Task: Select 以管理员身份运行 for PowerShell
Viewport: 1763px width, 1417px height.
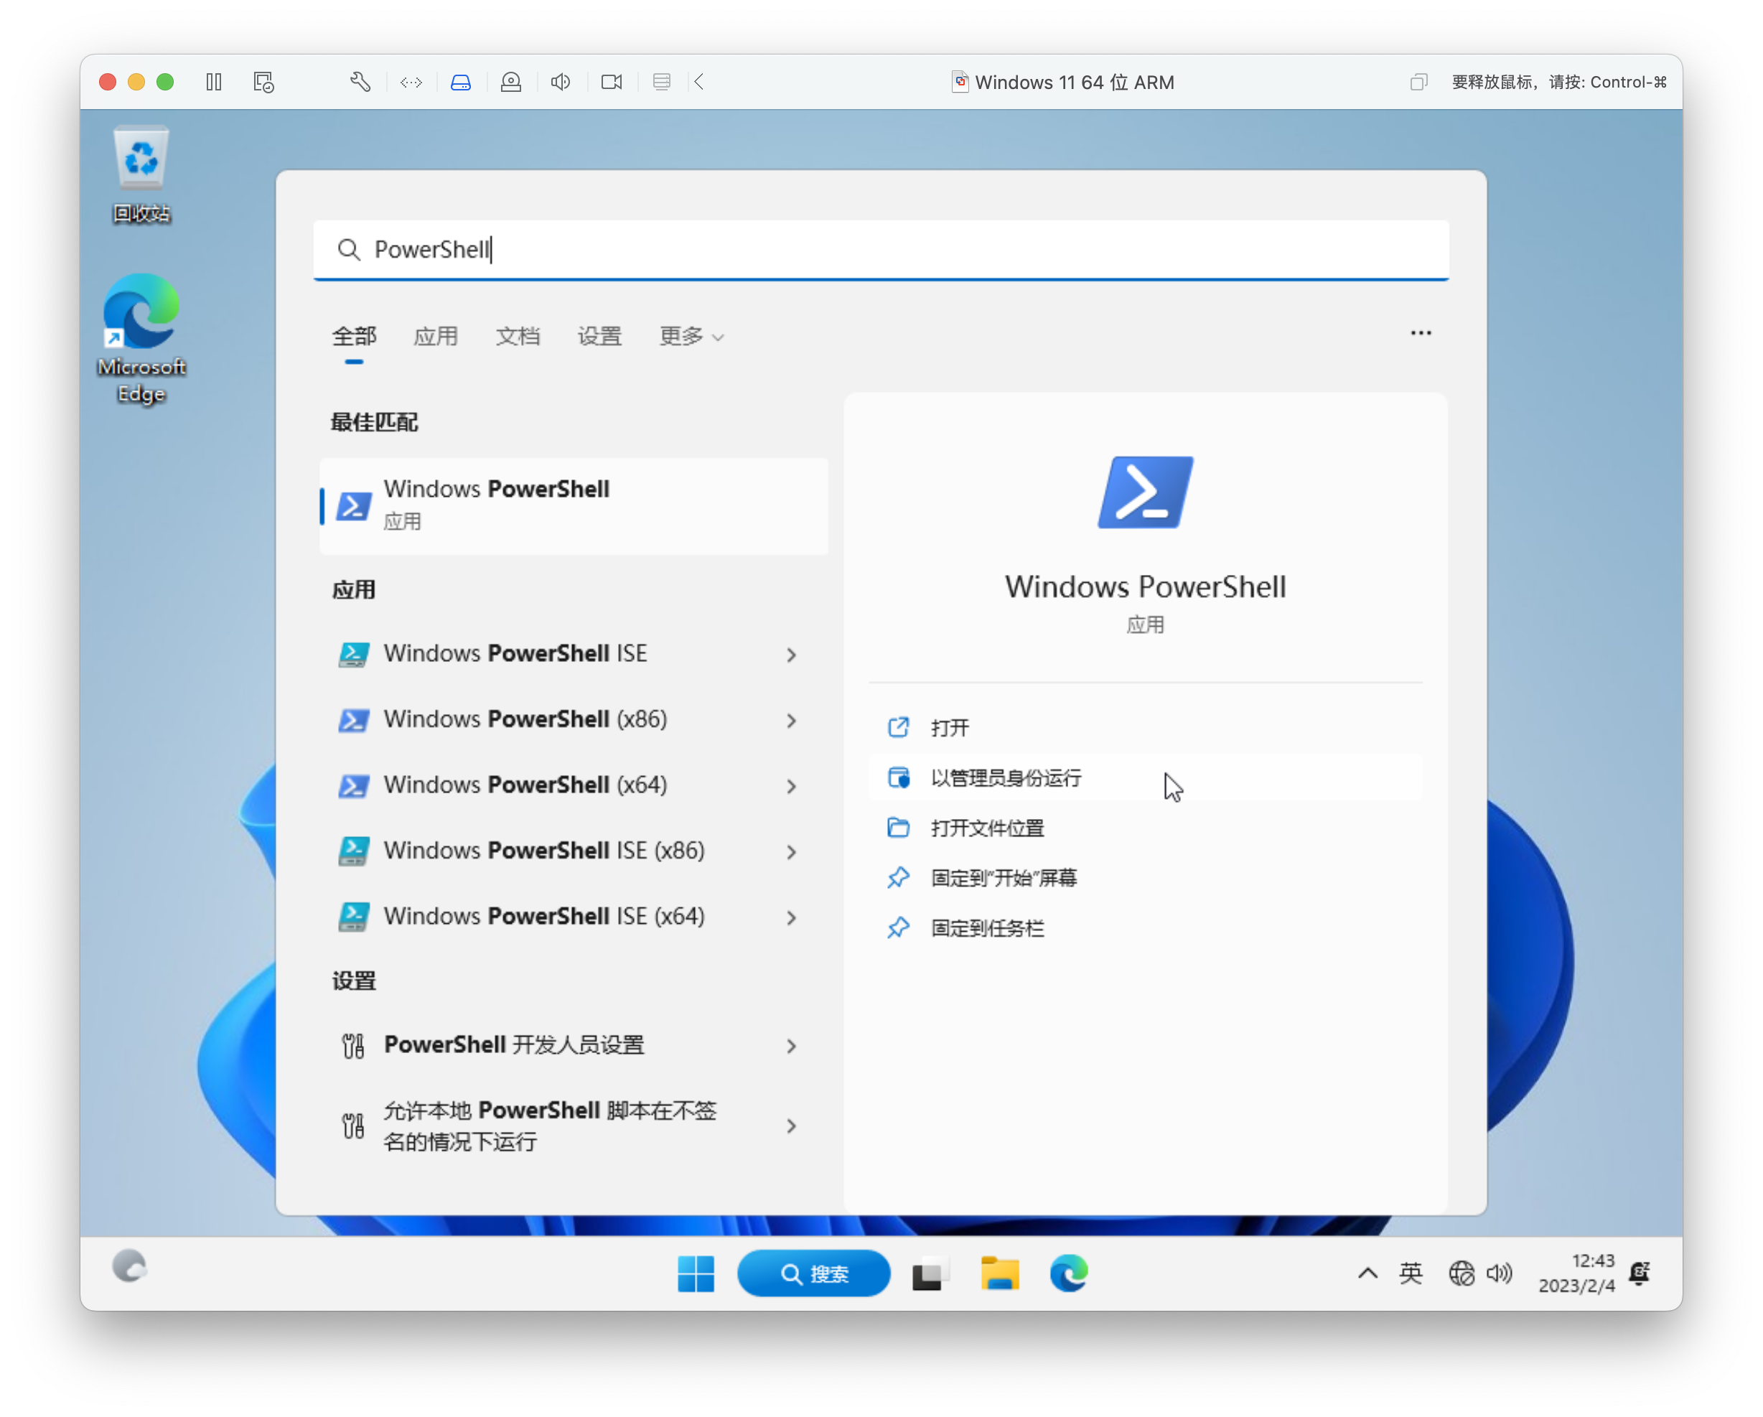Action: [x=1006, y=777]
